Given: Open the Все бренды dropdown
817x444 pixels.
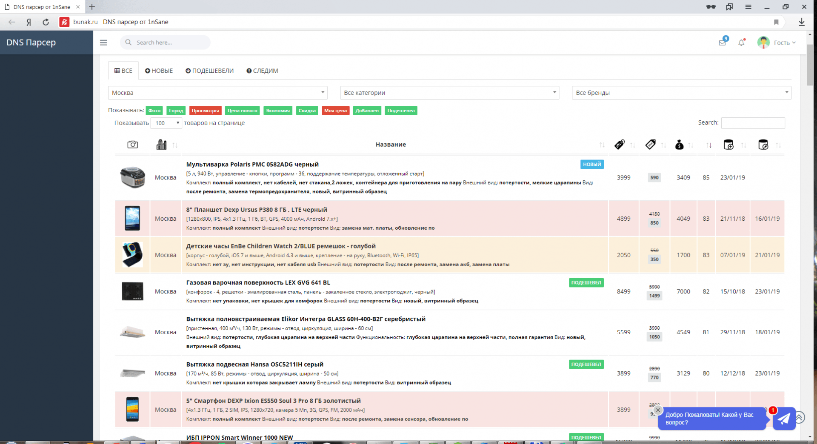Looking at the screenshot, I should [x=681, y=93].
